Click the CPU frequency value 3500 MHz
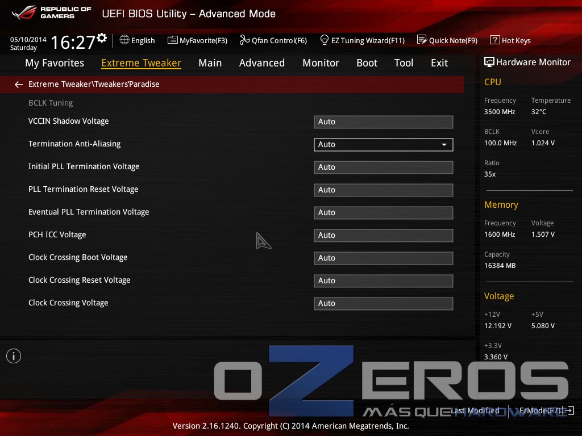 (500, 112)
